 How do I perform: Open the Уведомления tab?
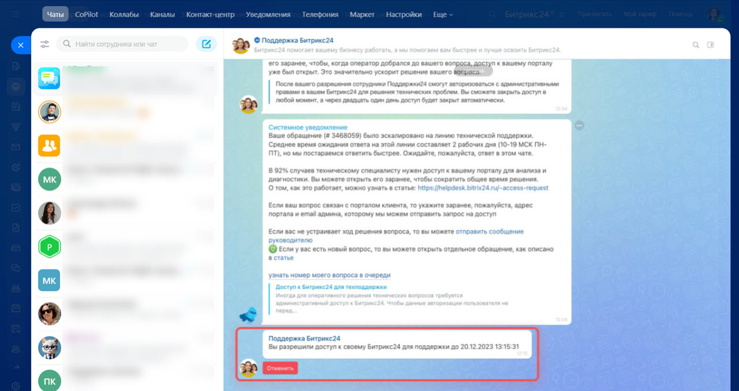pyautogui.click(x=268, y=14)
